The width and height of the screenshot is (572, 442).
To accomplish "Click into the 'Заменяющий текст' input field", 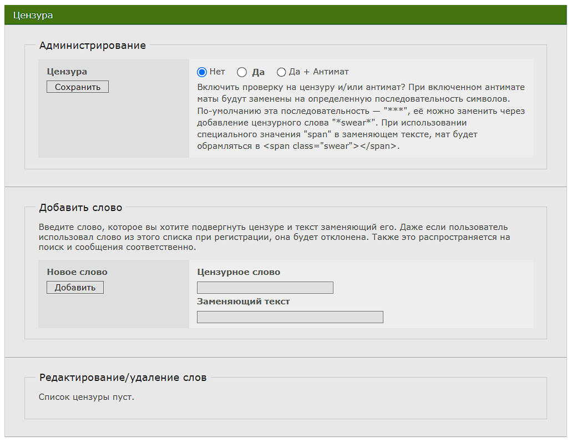I will (290, 317).
